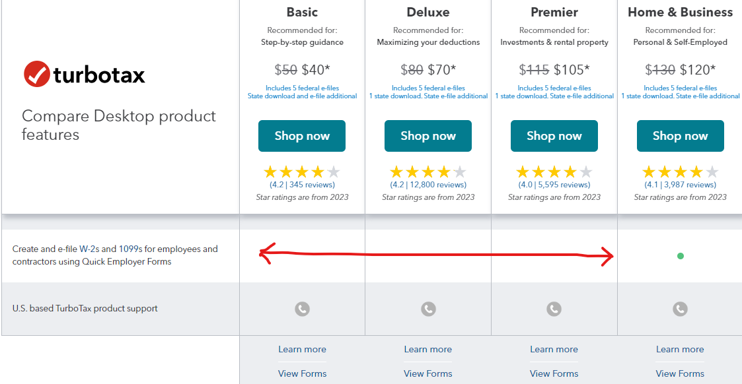Click the green dot for Home & Business
This screenshot has width=742, height=384.
point(680,256)
